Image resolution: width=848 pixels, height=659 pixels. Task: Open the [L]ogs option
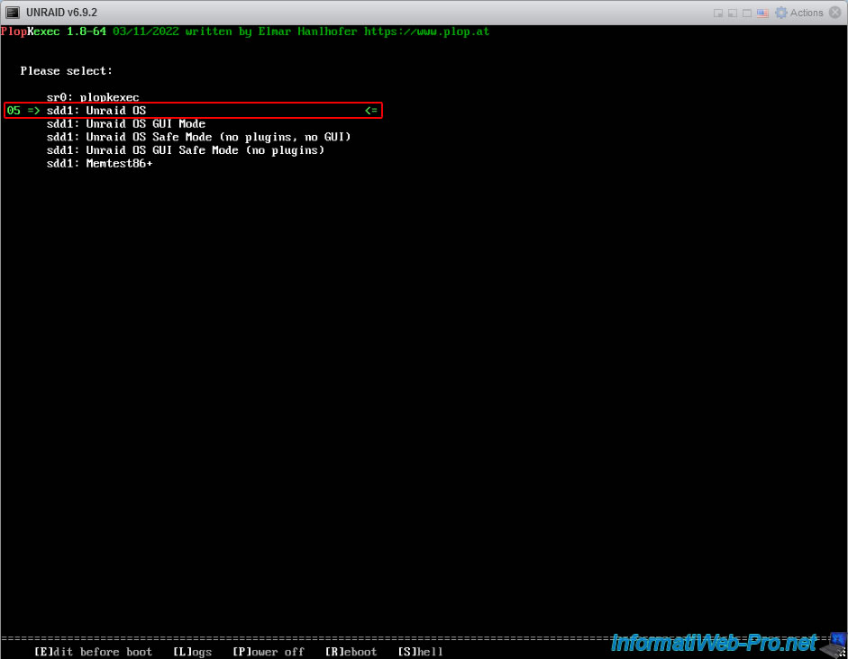192,652
